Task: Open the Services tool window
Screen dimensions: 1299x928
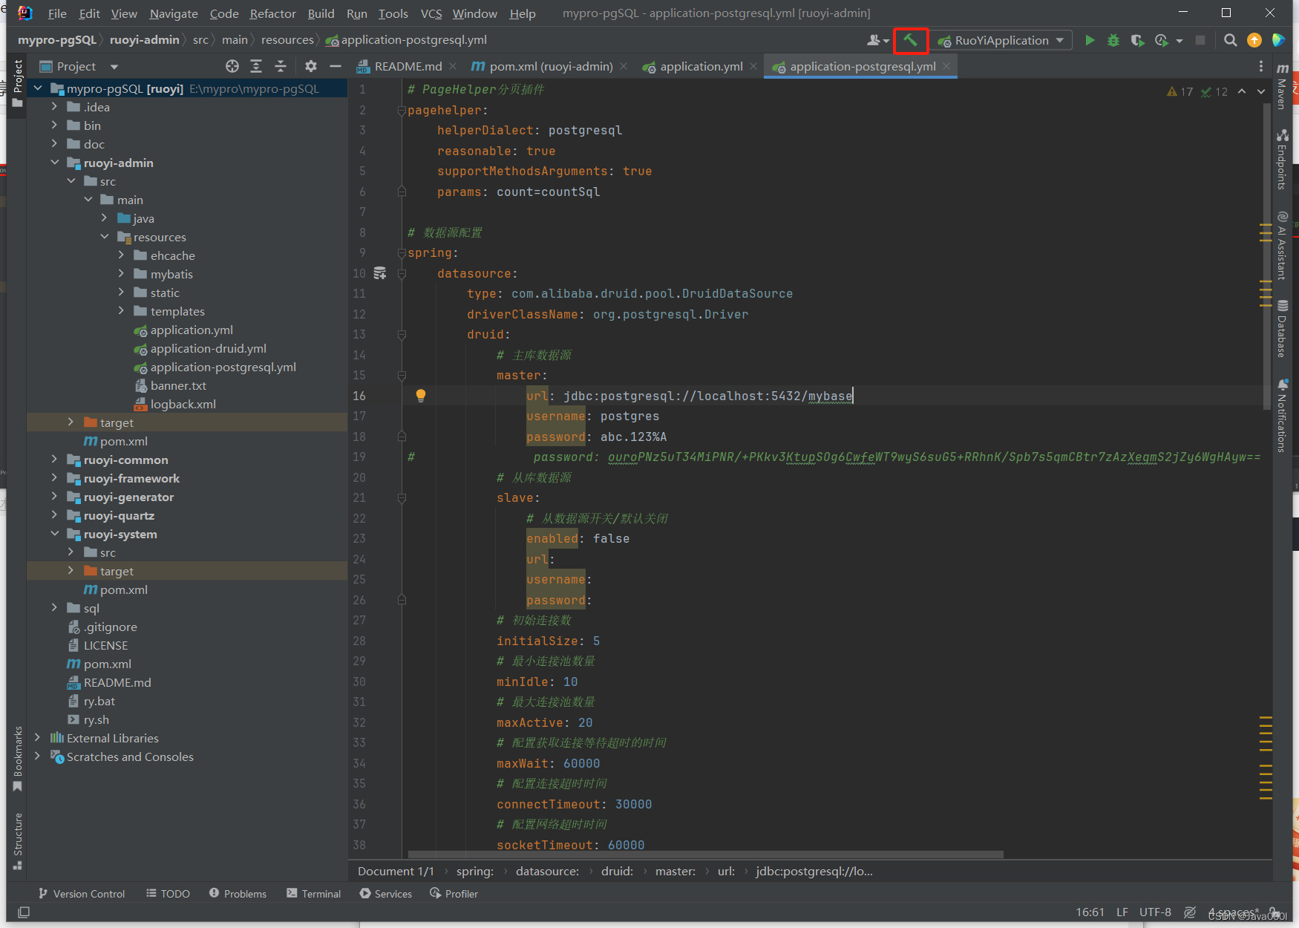Action: point(386,894)
